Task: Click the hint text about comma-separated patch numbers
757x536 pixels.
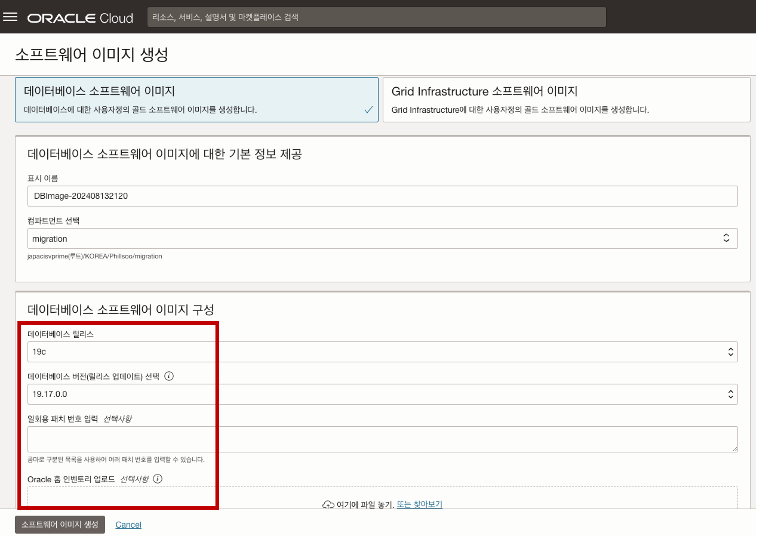Action: point(116,460)
